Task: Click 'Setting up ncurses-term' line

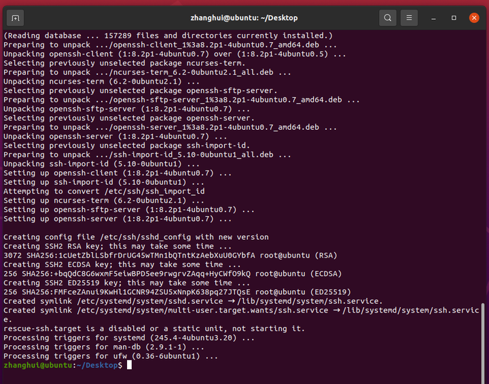Action: (104, 200)
